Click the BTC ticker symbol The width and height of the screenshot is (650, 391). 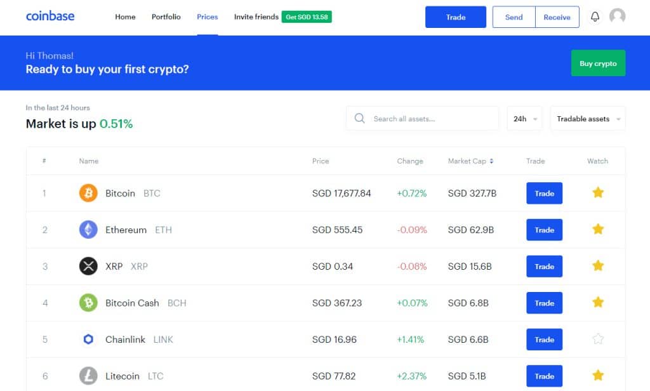(x=152, y=193)
